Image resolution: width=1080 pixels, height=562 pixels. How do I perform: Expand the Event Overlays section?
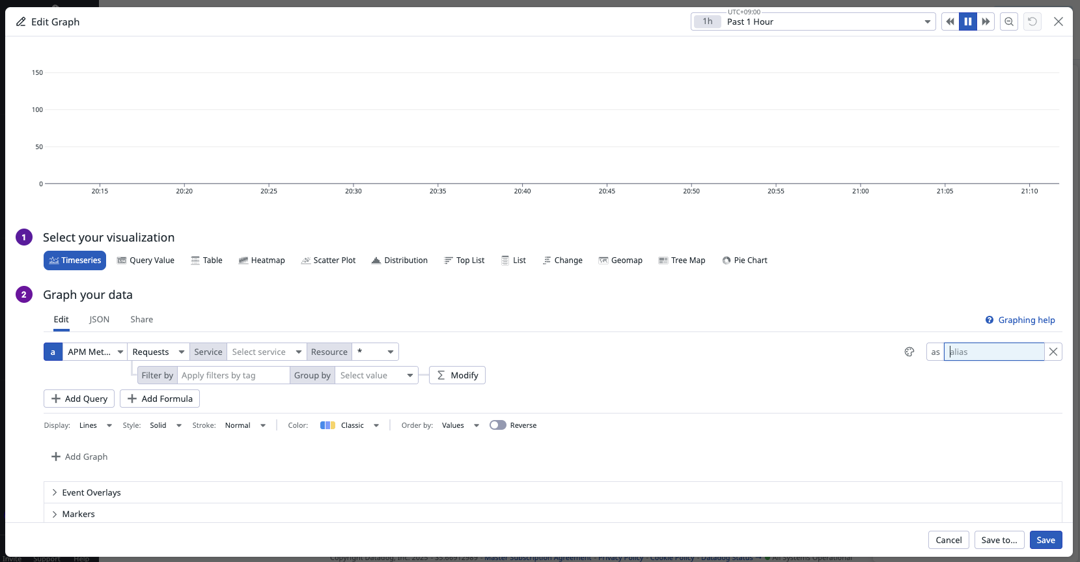(x=91, y=492)
